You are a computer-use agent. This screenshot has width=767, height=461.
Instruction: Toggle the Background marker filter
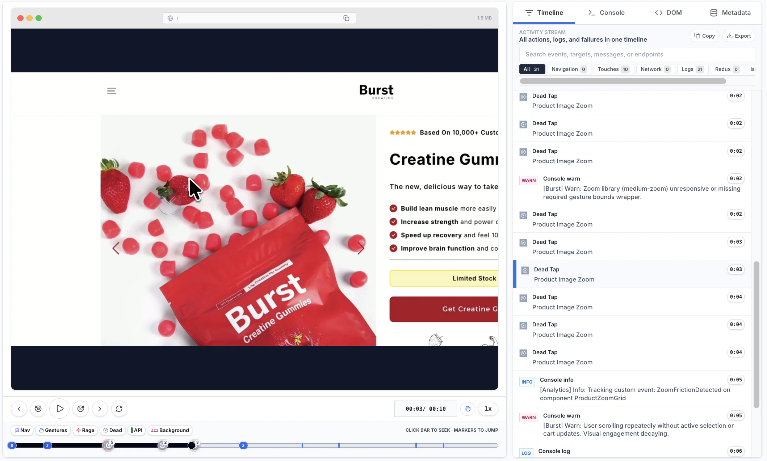pyautogui.click(x=170, y=430)
